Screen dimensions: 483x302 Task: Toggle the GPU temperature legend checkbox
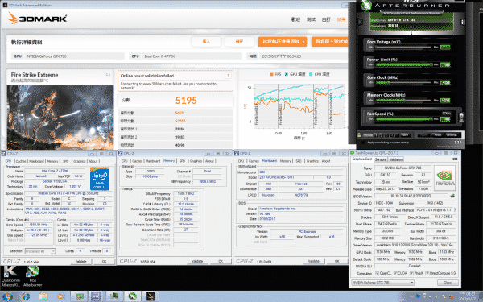(287, 74)
